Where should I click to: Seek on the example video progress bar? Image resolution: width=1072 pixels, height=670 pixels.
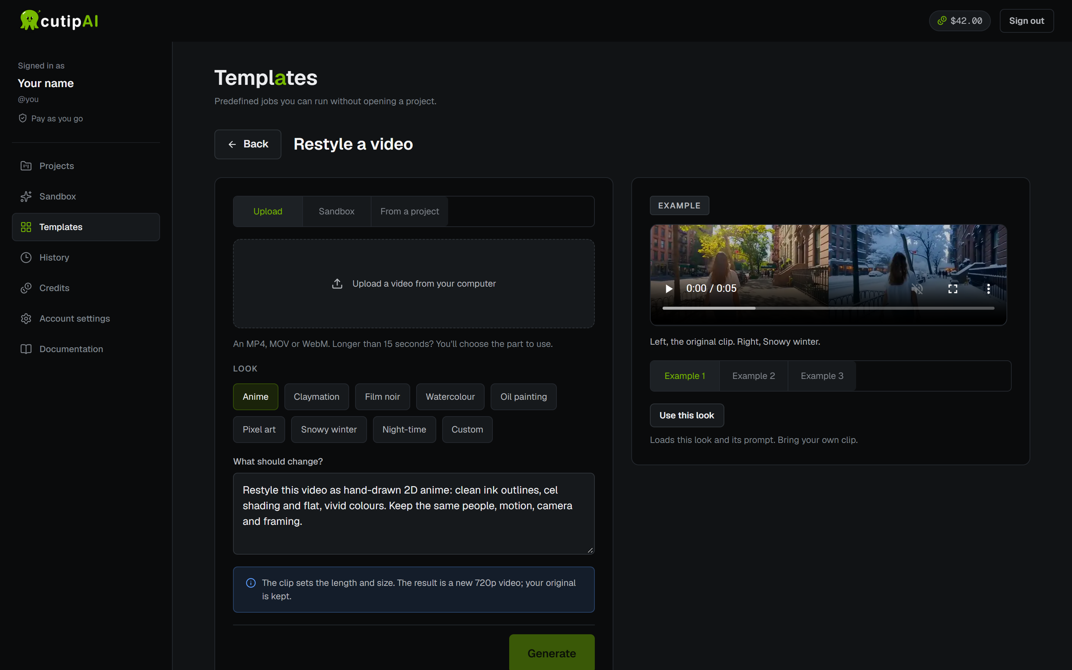[828, 308]
